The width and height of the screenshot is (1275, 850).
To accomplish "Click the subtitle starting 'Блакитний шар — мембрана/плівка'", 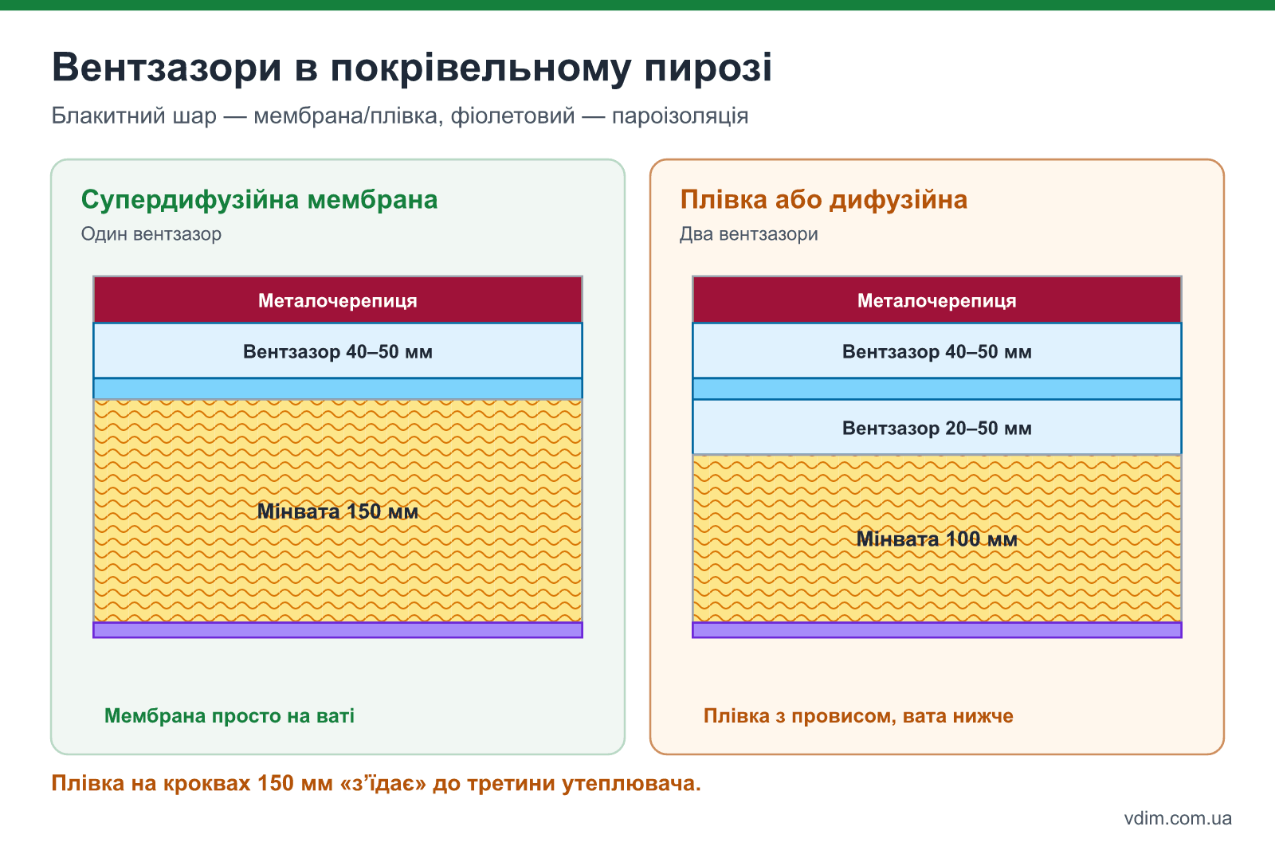I will tap(400, 116).
